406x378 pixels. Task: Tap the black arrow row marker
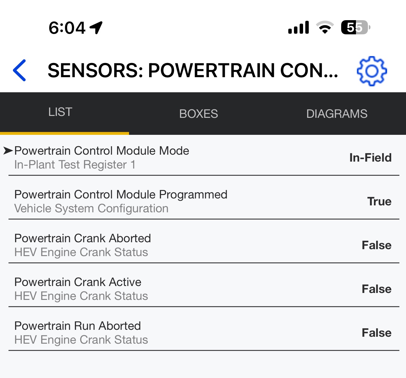(x=8, y=151)
